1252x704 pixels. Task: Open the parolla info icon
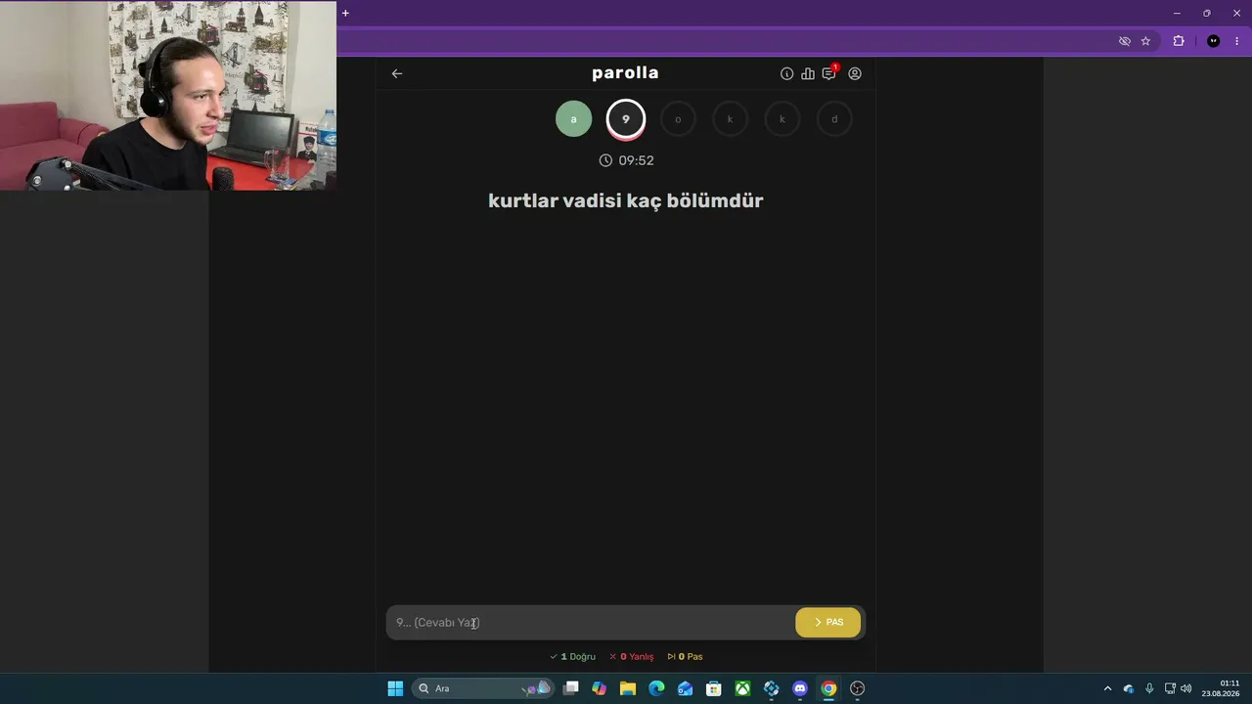pos(786,73)
